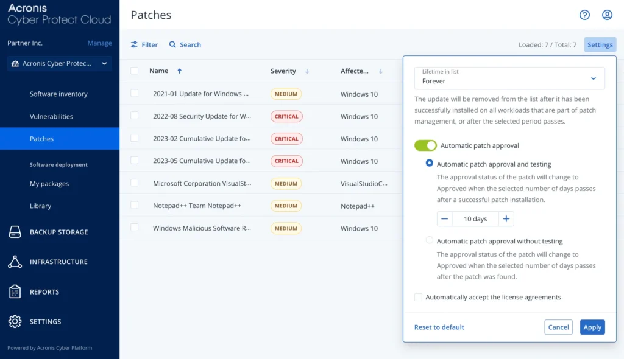Image resolution: width=624 pixels, height=359 pixels.
Task: Open the help question mark icon
Action: [x=584, y=15]
